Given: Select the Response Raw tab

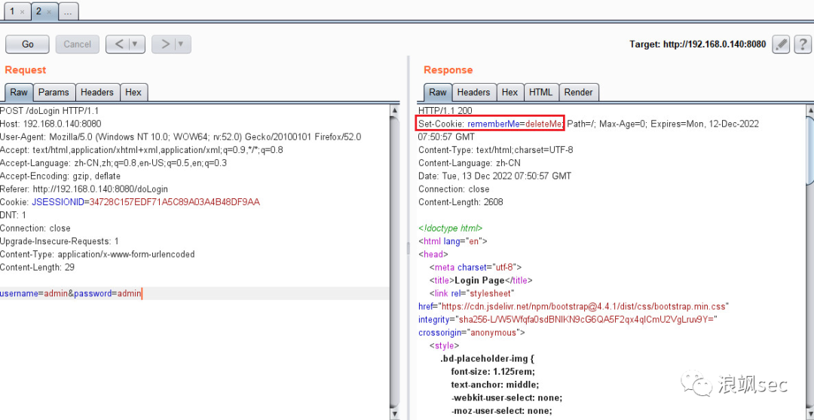Looking at the screenshot, I should 438,92.
